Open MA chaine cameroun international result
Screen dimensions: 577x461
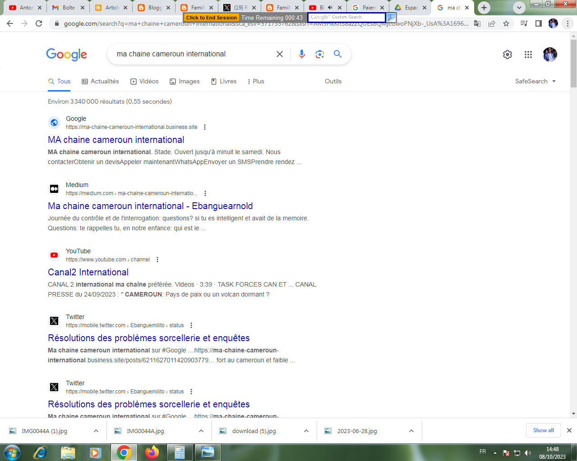[x=116, y=140]
